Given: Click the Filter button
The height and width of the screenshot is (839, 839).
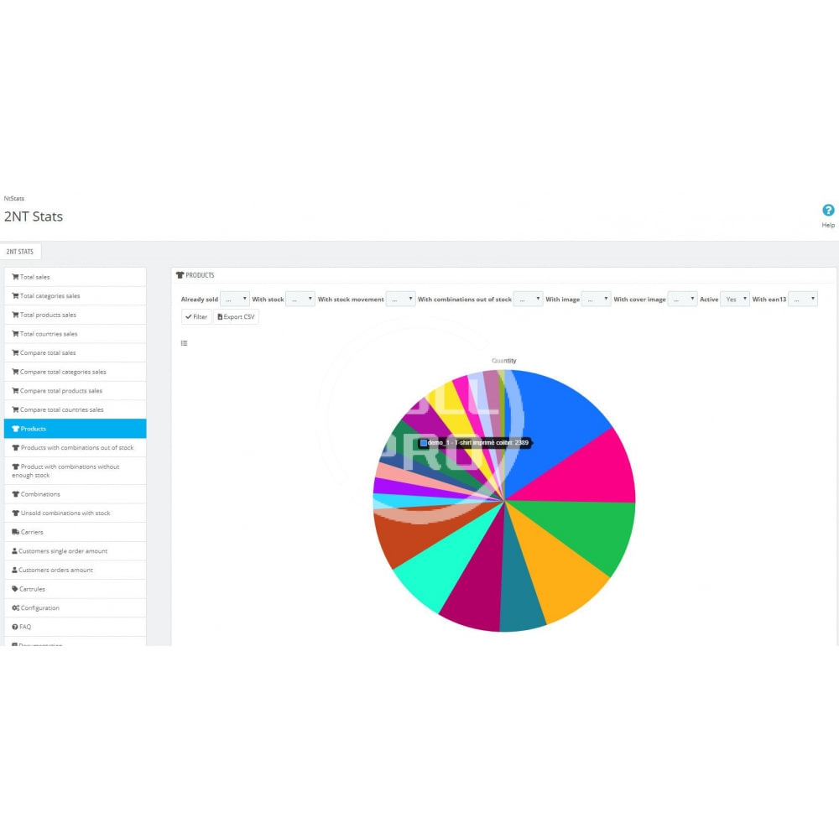Looking at the screenshot, I should [x=196, y=317].
